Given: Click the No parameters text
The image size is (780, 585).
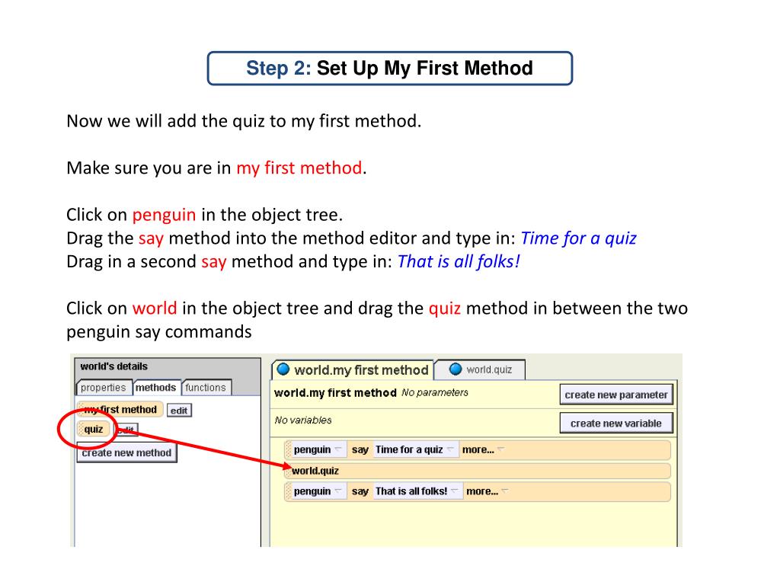Looking at the screenshot, I should 435,392.
